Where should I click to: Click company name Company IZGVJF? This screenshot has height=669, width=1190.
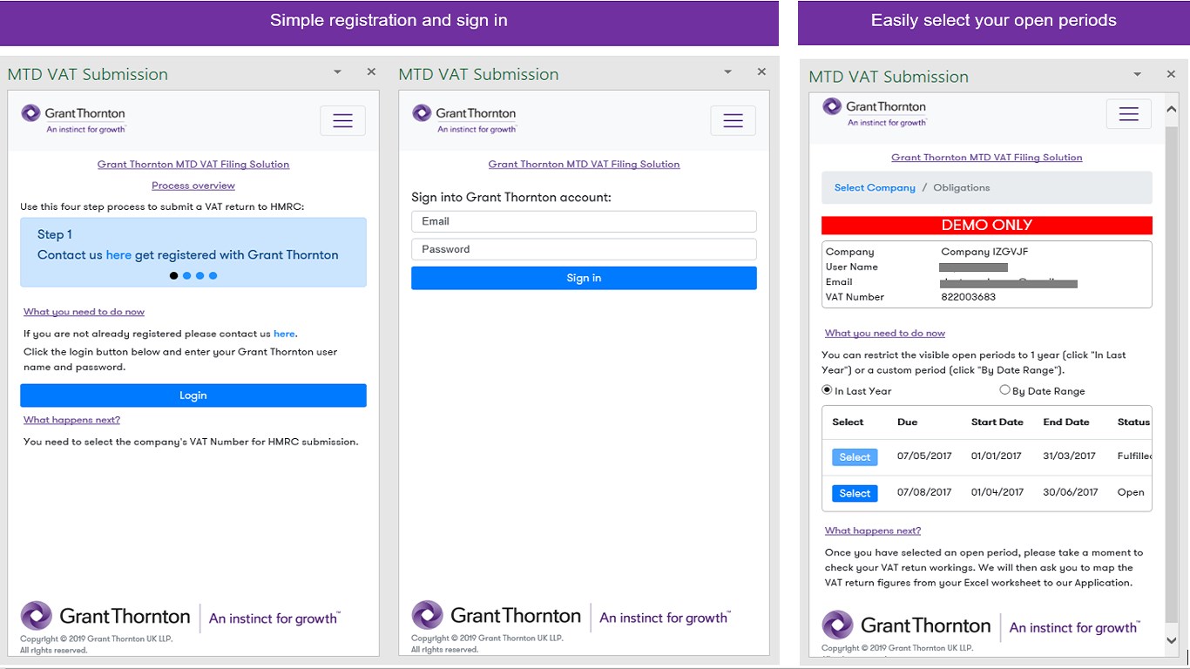pos(984,252)
